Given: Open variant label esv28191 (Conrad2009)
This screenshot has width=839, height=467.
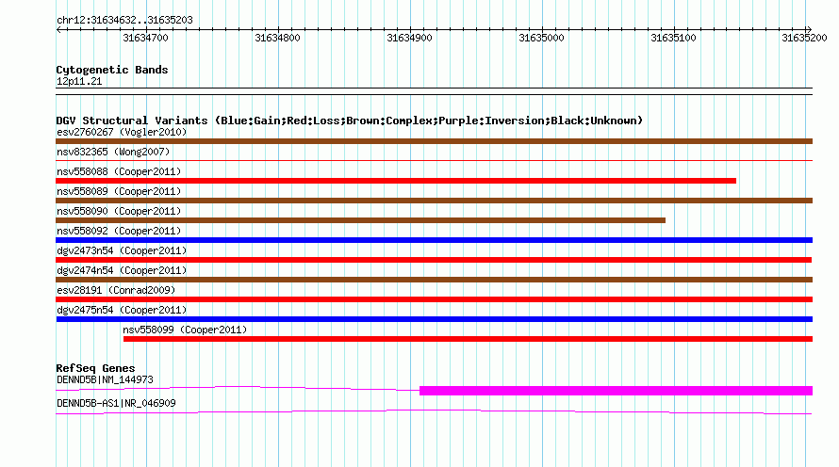Looking at the screenshot, I should click(x=116, y=290).
